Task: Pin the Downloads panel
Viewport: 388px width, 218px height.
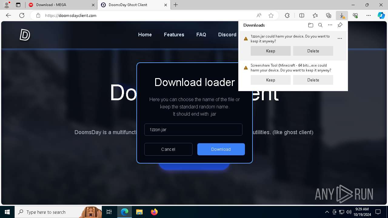Action: pyautogui.click(x=340, y=25)
